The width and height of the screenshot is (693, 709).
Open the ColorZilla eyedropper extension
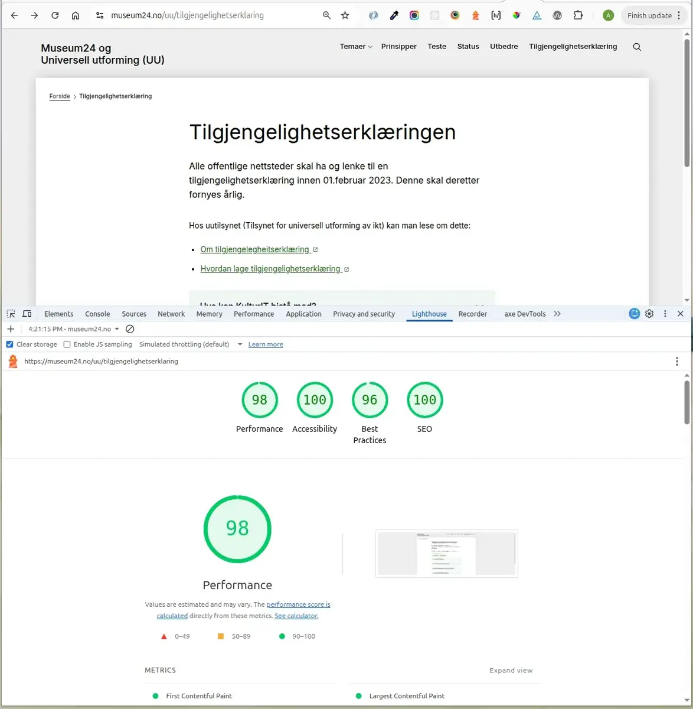[394, 15]
